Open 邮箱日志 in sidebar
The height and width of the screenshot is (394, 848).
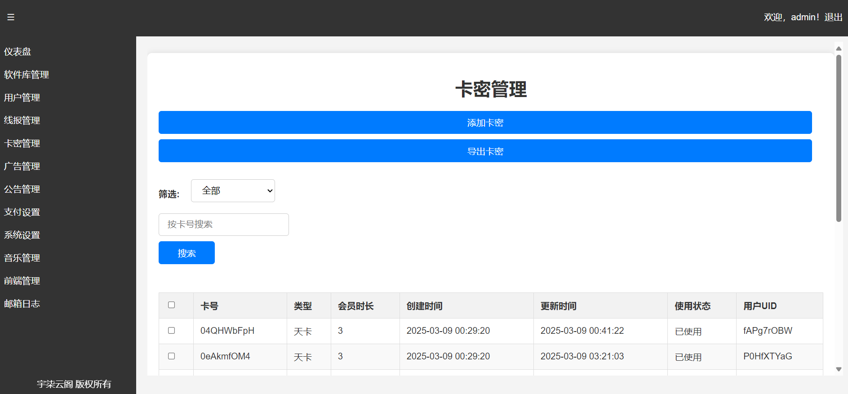click(x=22, y=304)
